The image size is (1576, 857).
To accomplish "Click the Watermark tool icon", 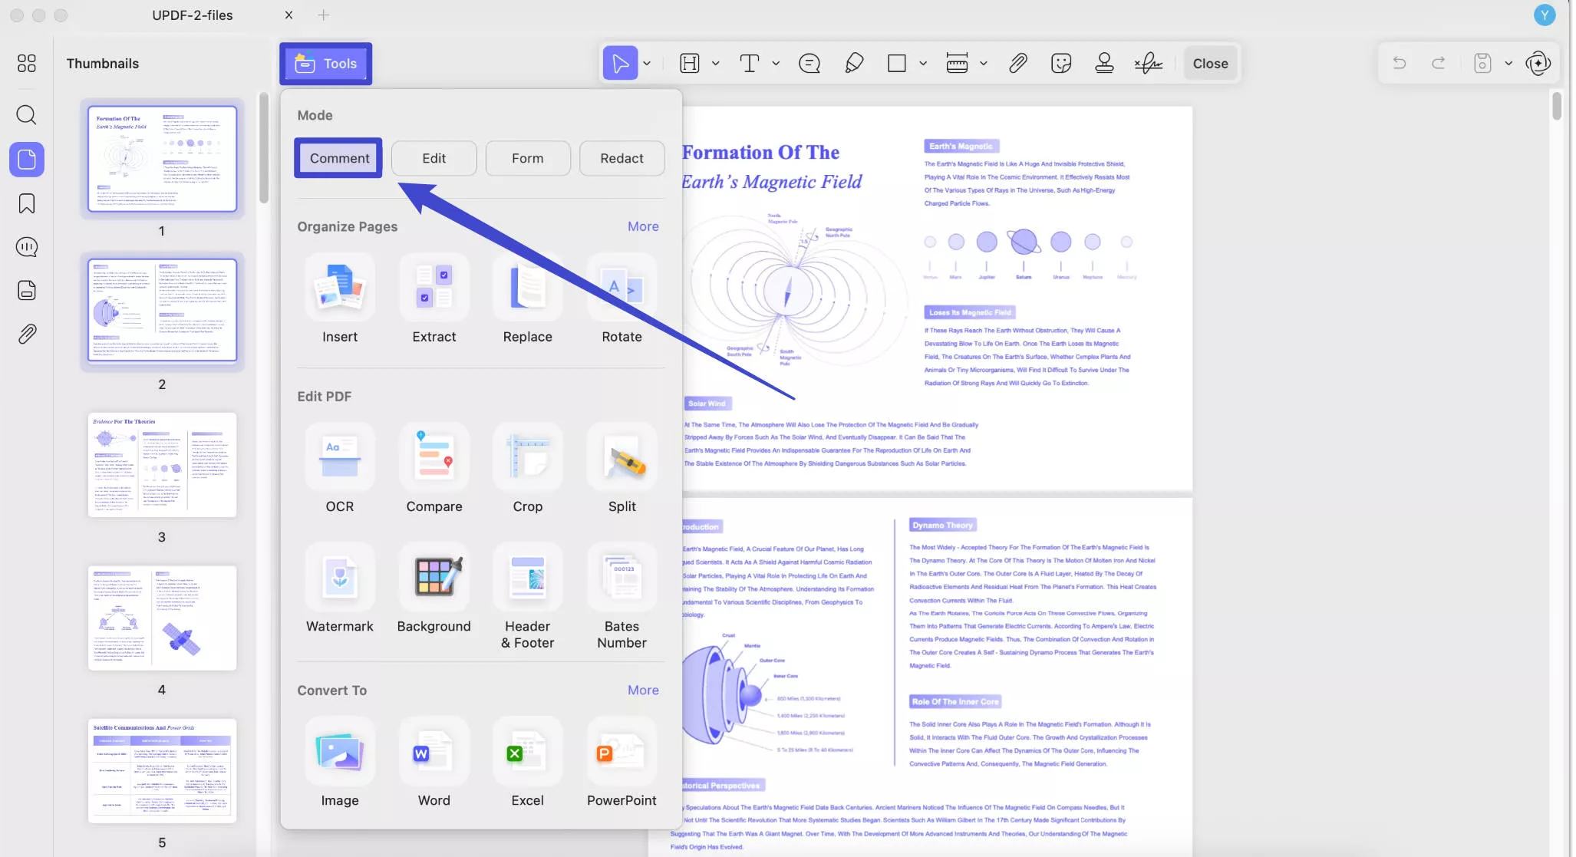I will coord(339,577).
